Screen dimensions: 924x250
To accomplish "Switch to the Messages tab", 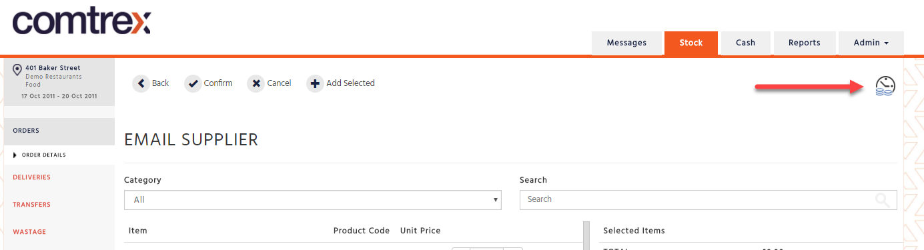I will pos(626,43).
